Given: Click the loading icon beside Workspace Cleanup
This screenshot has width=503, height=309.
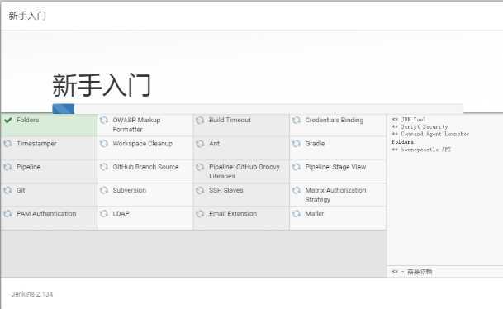Looking at the screenshot, I should 103,144.
